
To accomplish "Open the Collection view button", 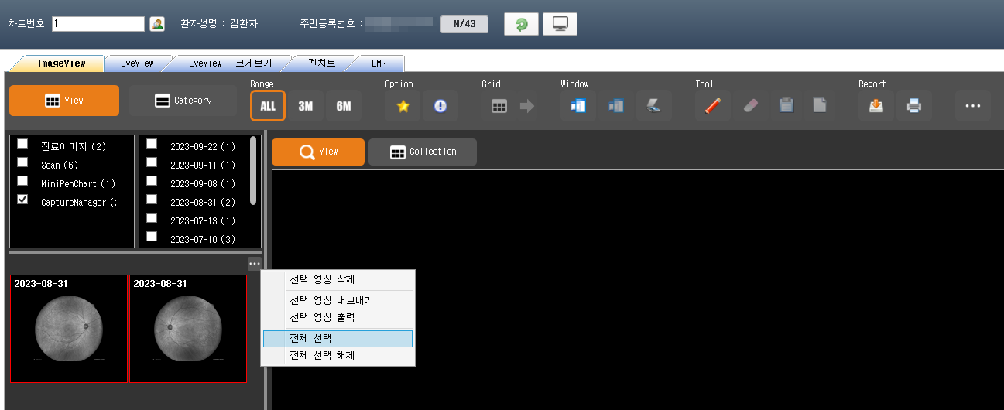I will [423, 152].
